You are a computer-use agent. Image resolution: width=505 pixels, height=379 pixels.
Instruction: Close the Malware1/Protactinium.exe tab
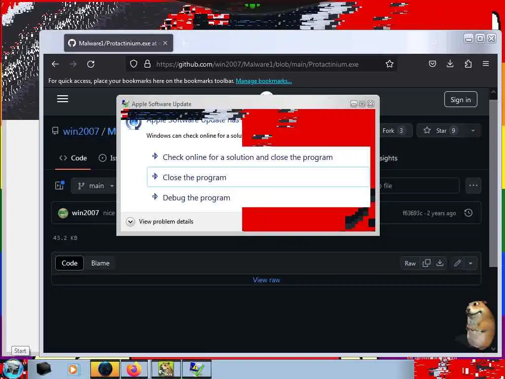(165, 43)
